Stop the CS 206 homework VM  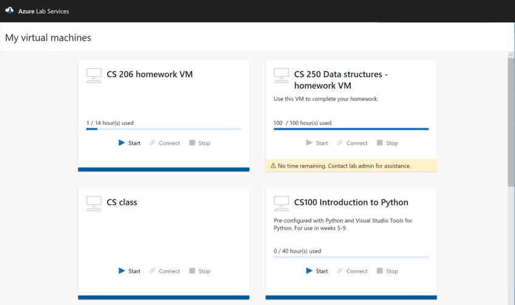(x=199, y=143)
